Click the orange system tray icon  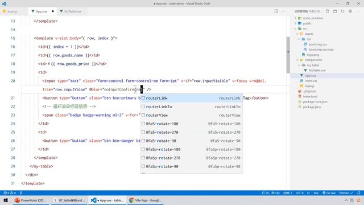359,200
